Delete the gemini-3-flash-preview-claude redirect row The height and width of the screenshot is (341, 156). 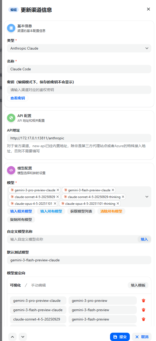pyautogui.click(x=144, y=310)
